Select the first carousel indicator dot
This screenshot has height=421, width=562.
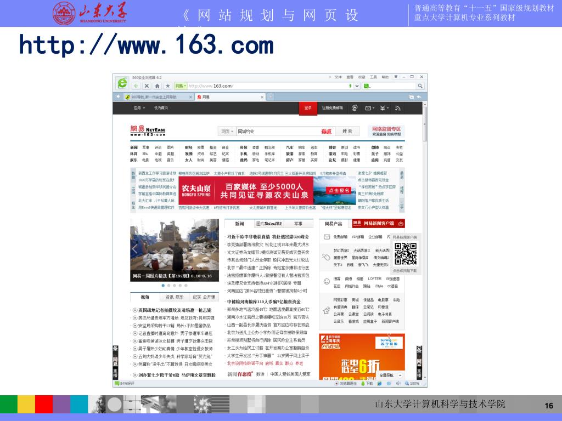coord(163,286)
